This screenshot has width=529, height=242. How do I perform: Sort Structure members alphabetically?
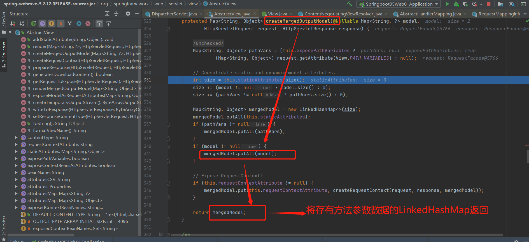[22, 24]
